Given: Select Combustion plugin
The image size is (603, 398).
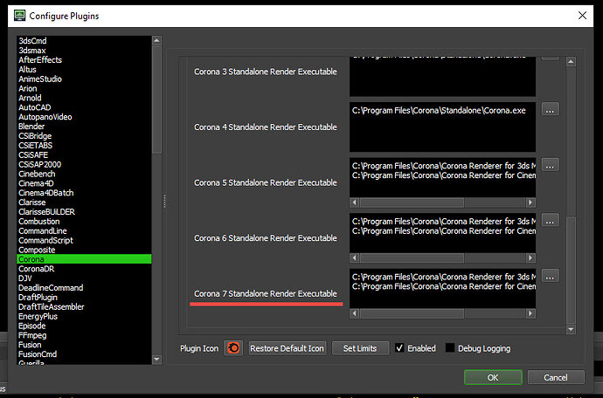Looking at the screenshot, I should tap(84, 222).
